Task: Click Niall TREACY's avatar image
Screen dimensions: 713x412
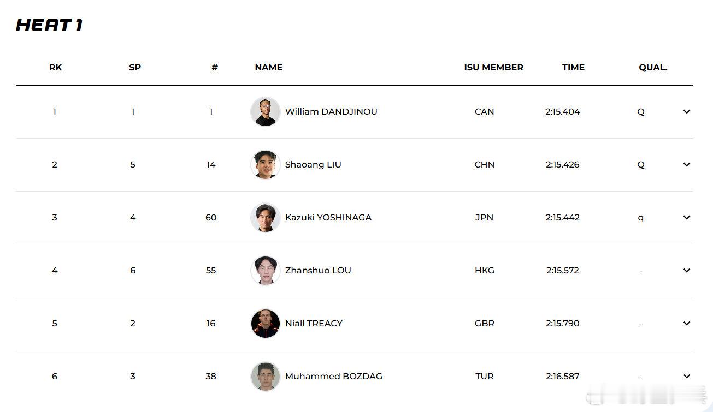Action: [266, 324]
